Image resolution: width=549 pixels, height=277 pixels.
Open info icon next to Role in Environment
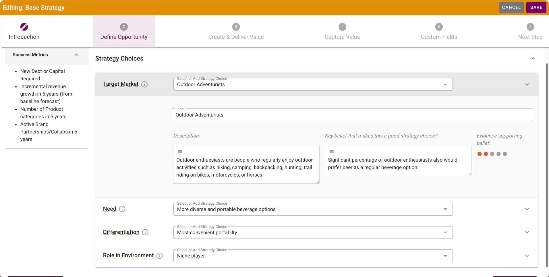coord(160,256)
